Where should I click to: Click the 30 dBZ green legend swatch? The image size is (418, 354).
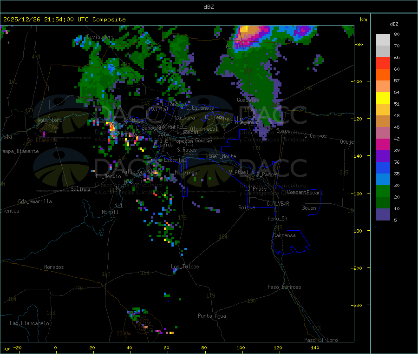click(383, 191)
